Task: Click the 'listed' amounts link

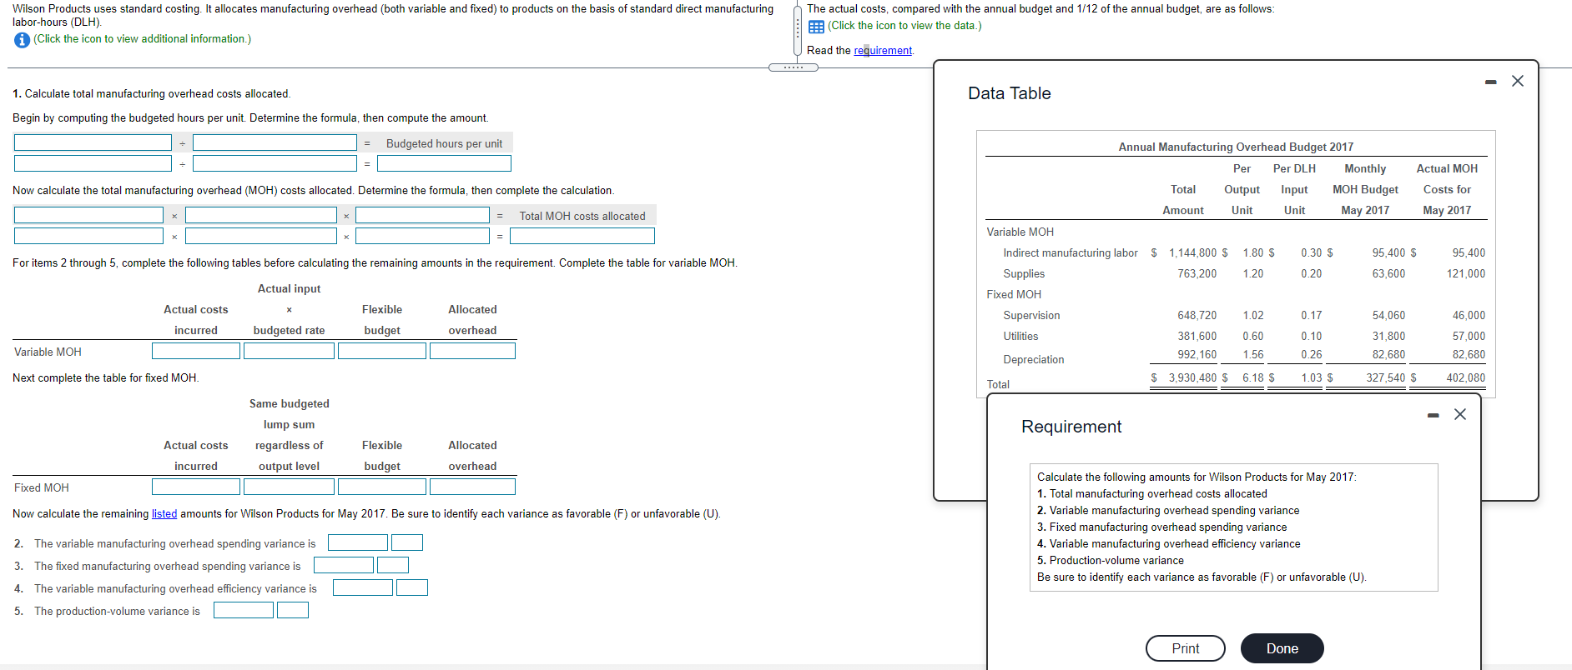Action: click(x=164, y=514)
